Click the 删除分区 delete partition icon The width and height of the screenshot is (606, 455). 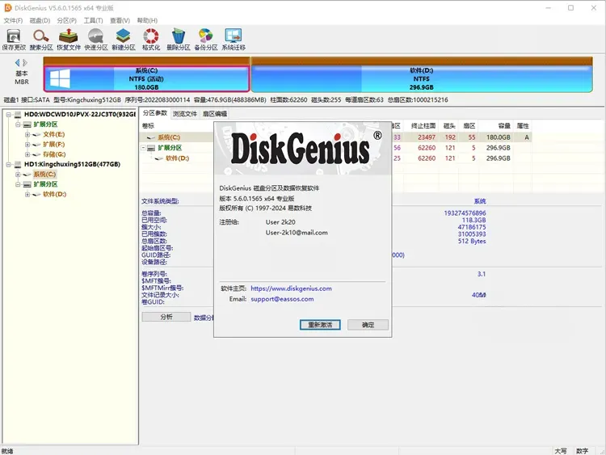[179, 40]
